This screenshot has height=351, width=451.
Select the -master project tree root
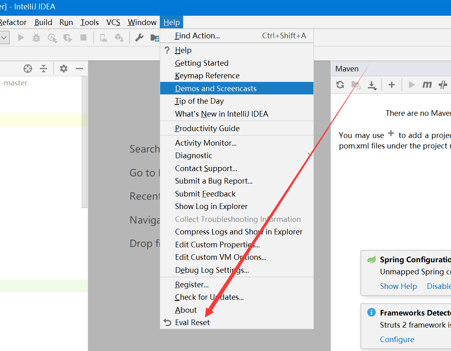(x=14, y=83)
